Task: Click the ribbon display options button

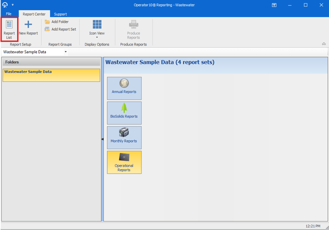Action: (x=274, y=5)
